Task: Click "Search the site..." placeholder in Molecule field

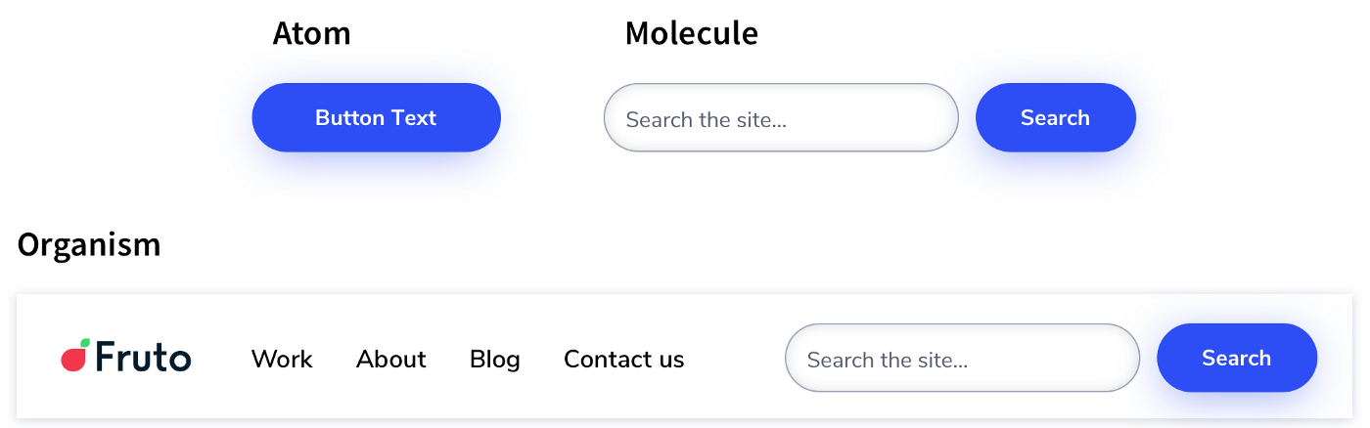Action: click(706, 120)
